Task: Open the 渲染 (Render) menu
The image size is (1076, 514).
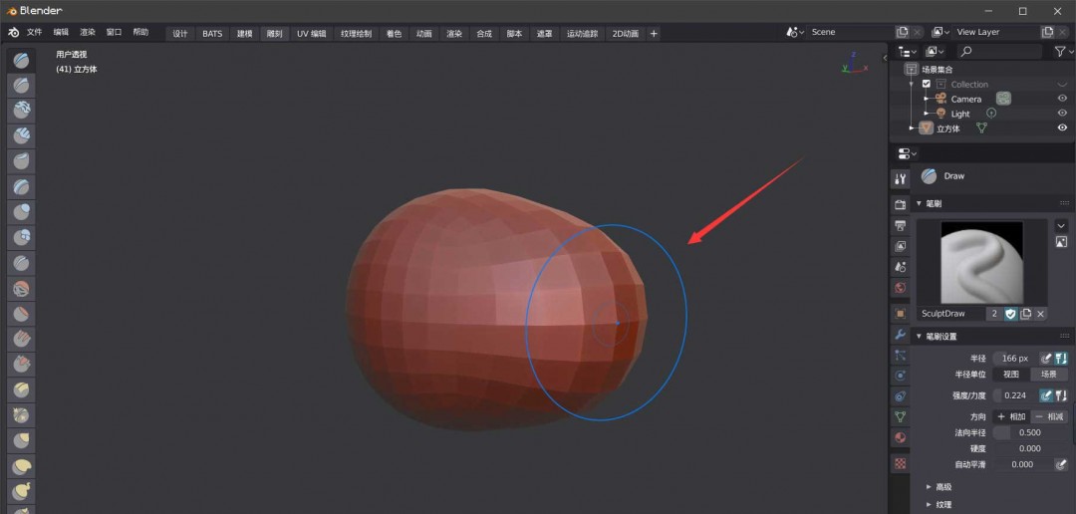Action: [88, 32]
